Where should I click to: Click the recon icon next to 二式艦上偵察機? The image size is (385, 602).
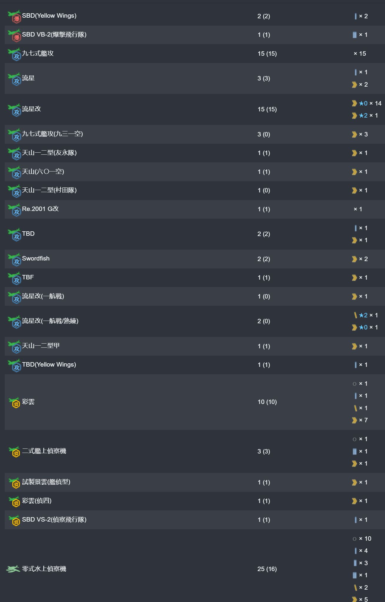14,452
